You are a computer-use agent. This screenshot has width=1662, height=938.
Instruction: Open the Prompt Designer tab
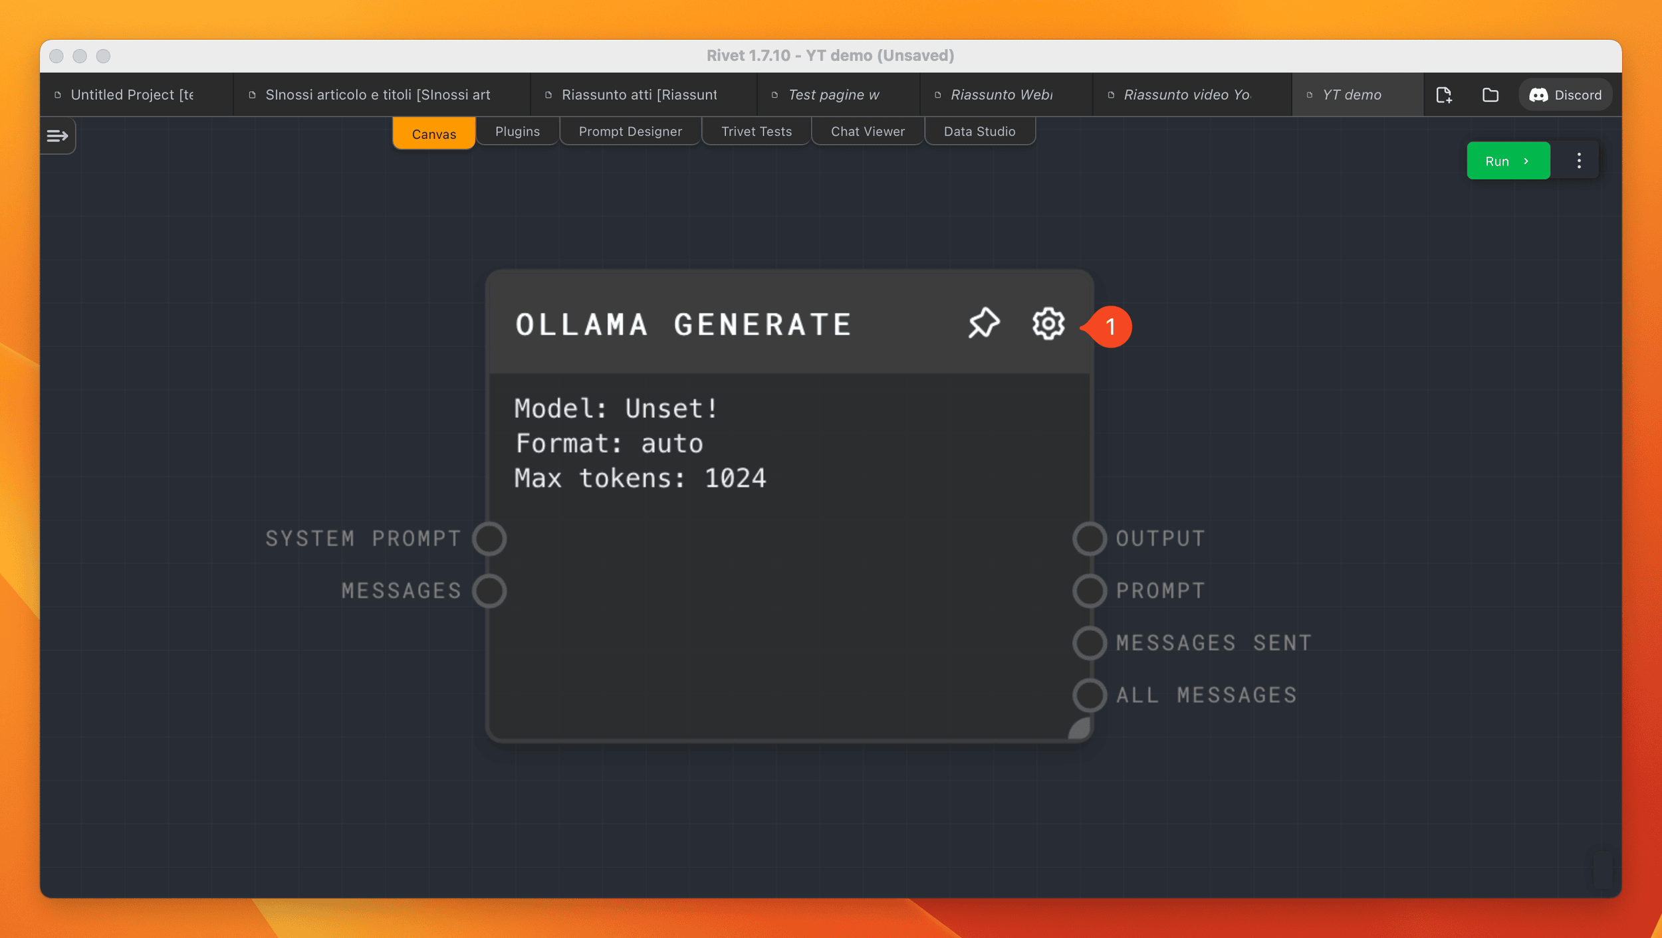click(630, 132)
